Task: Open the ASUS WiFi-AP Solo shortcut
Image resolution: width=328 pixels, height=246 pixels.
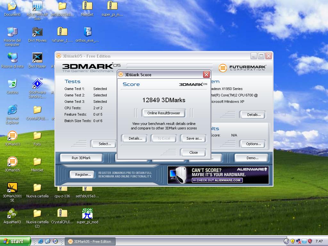Action: (x=37, y=6)
